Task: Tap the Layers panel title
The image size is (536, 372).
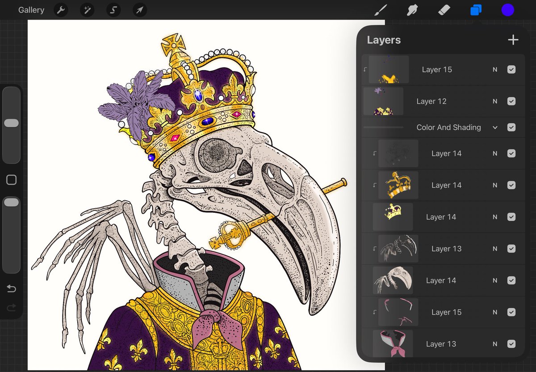Action: click(x=384, y=40)
